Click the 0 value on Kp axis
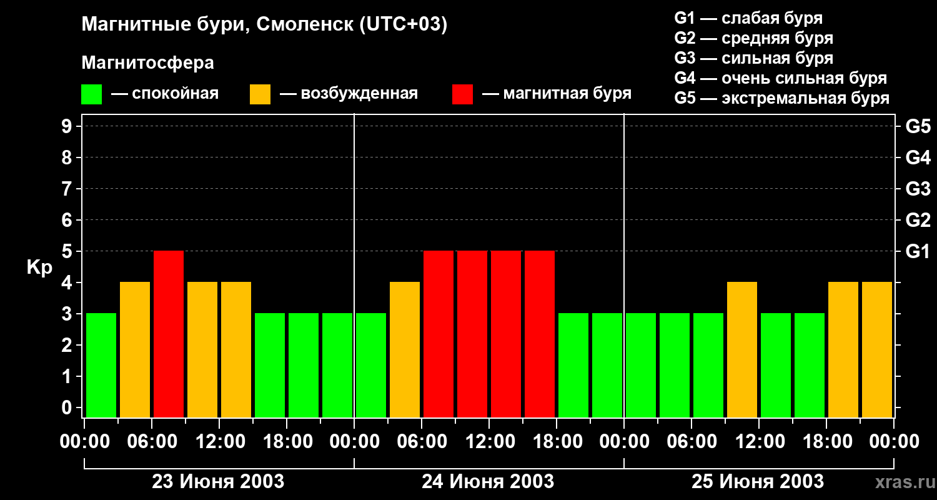The image size is (937, 500). tap(68, 407)
